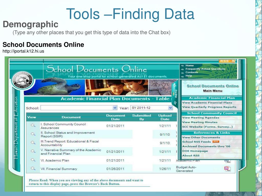Click 01/26/2011 document date cell
This screenshot has height=196, width=262.
(x=115, y=169)
